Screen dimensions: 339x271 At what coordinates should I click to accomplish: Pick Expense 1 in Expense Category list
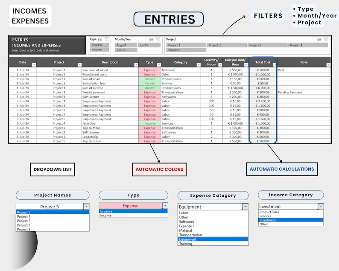pos(213,226)
